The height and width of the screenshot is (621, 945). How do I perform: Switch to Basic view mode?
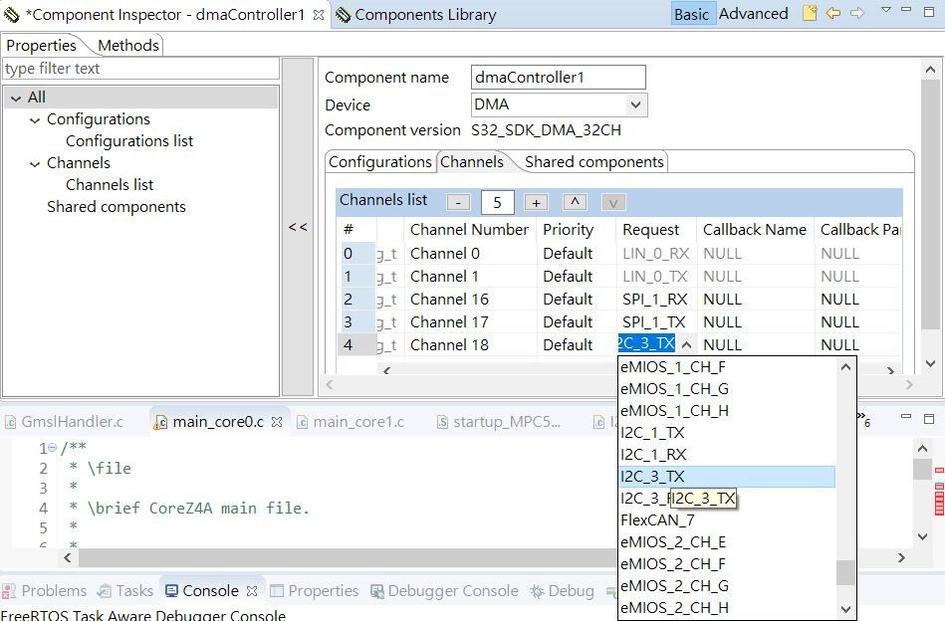(691, 14)
